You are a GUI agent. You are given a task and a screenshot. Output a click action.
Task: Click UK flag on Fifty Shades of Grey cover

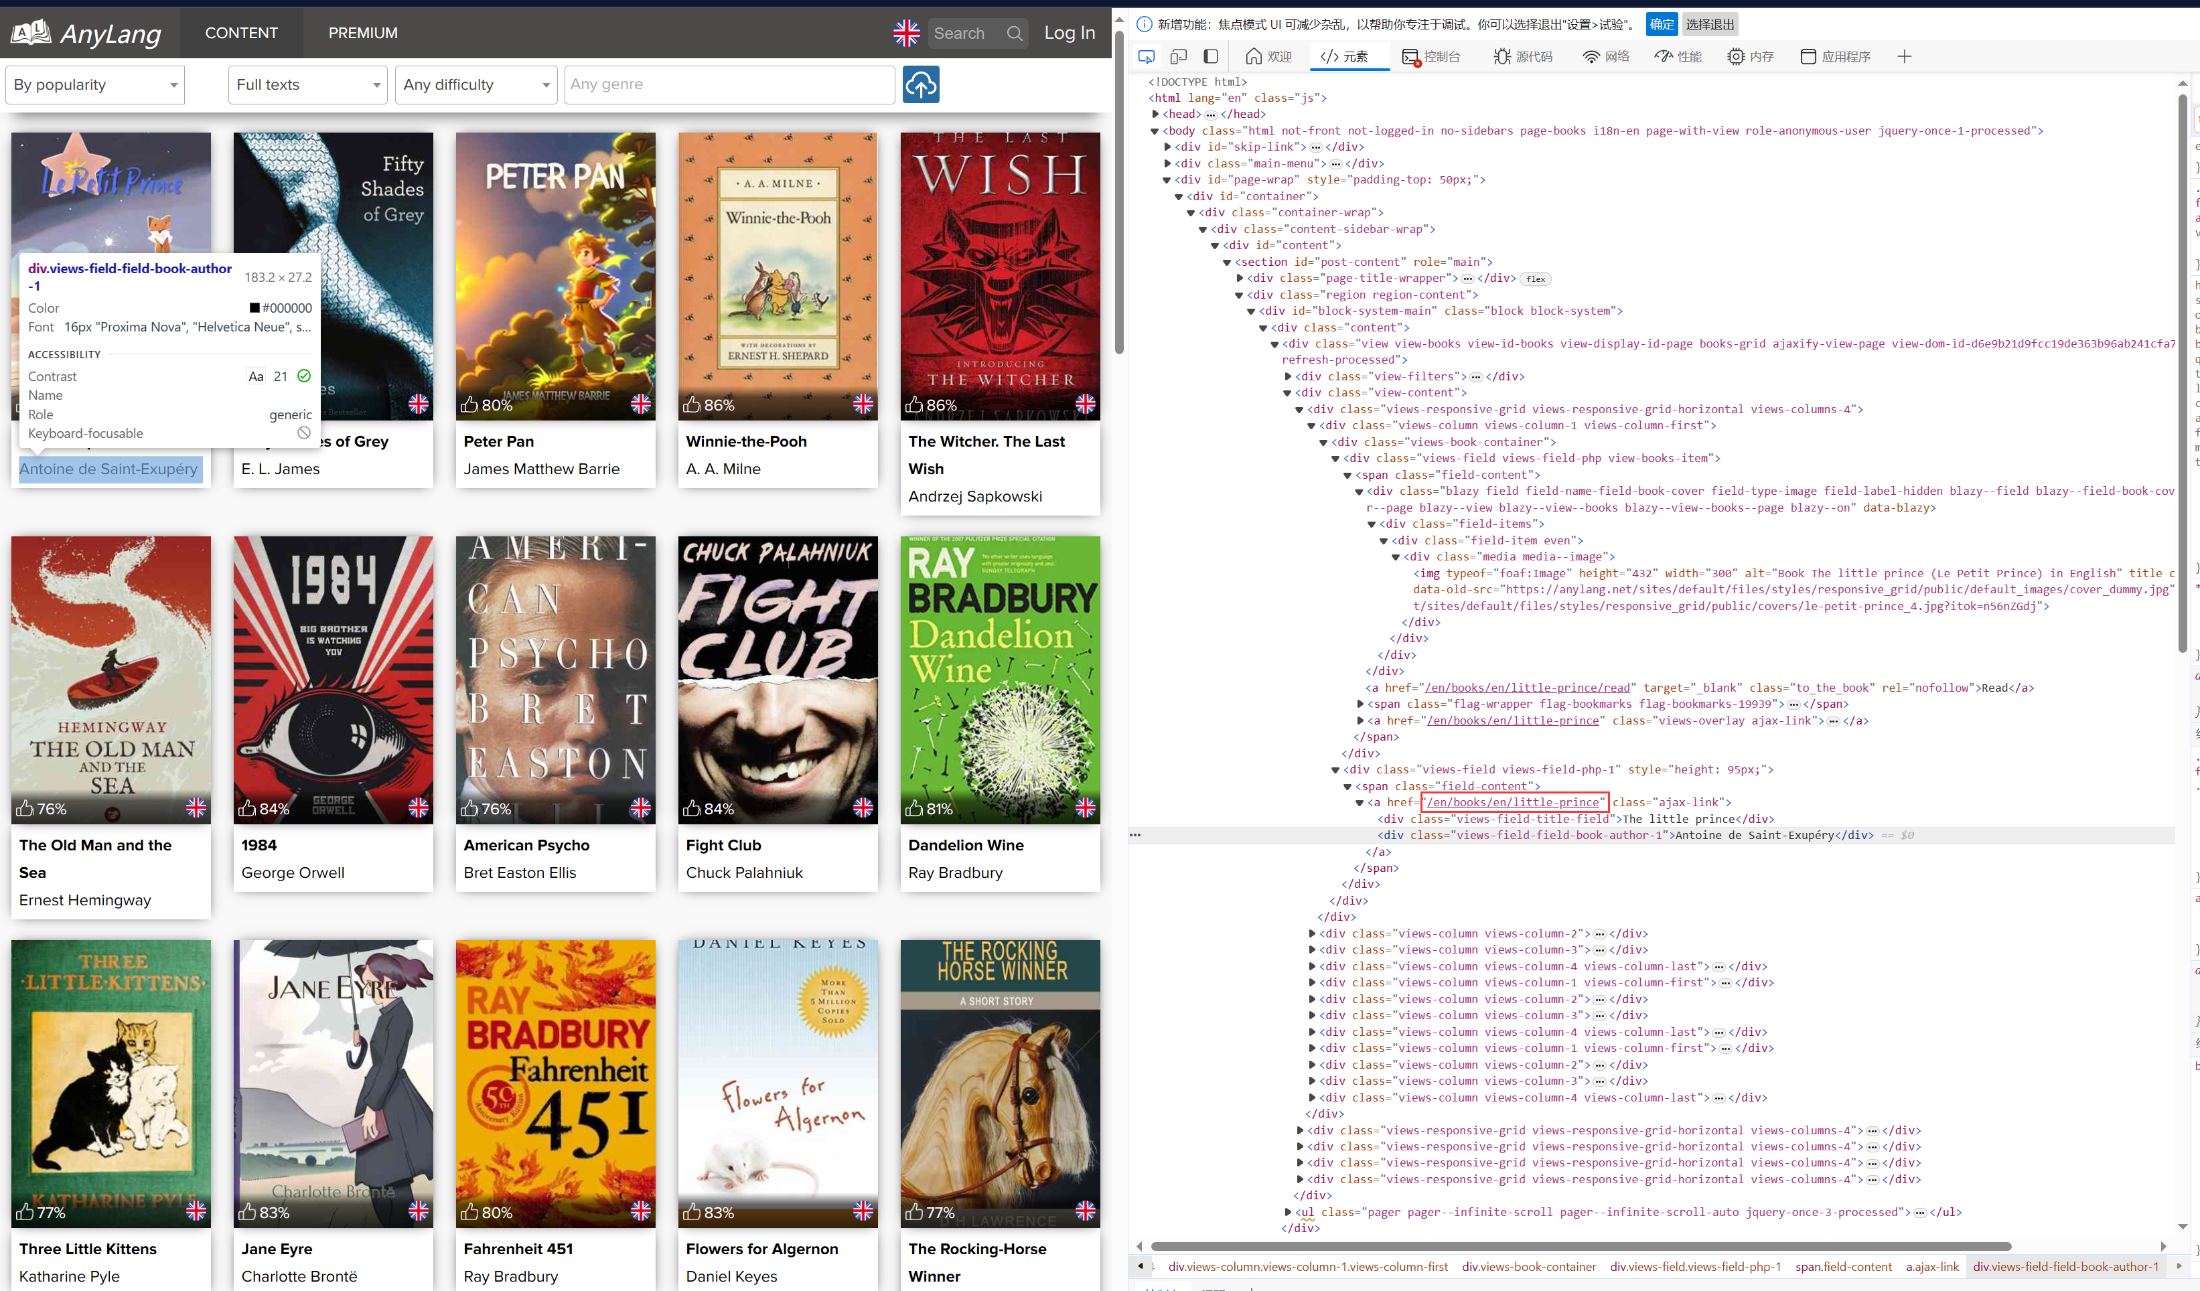tap(418, 403)
